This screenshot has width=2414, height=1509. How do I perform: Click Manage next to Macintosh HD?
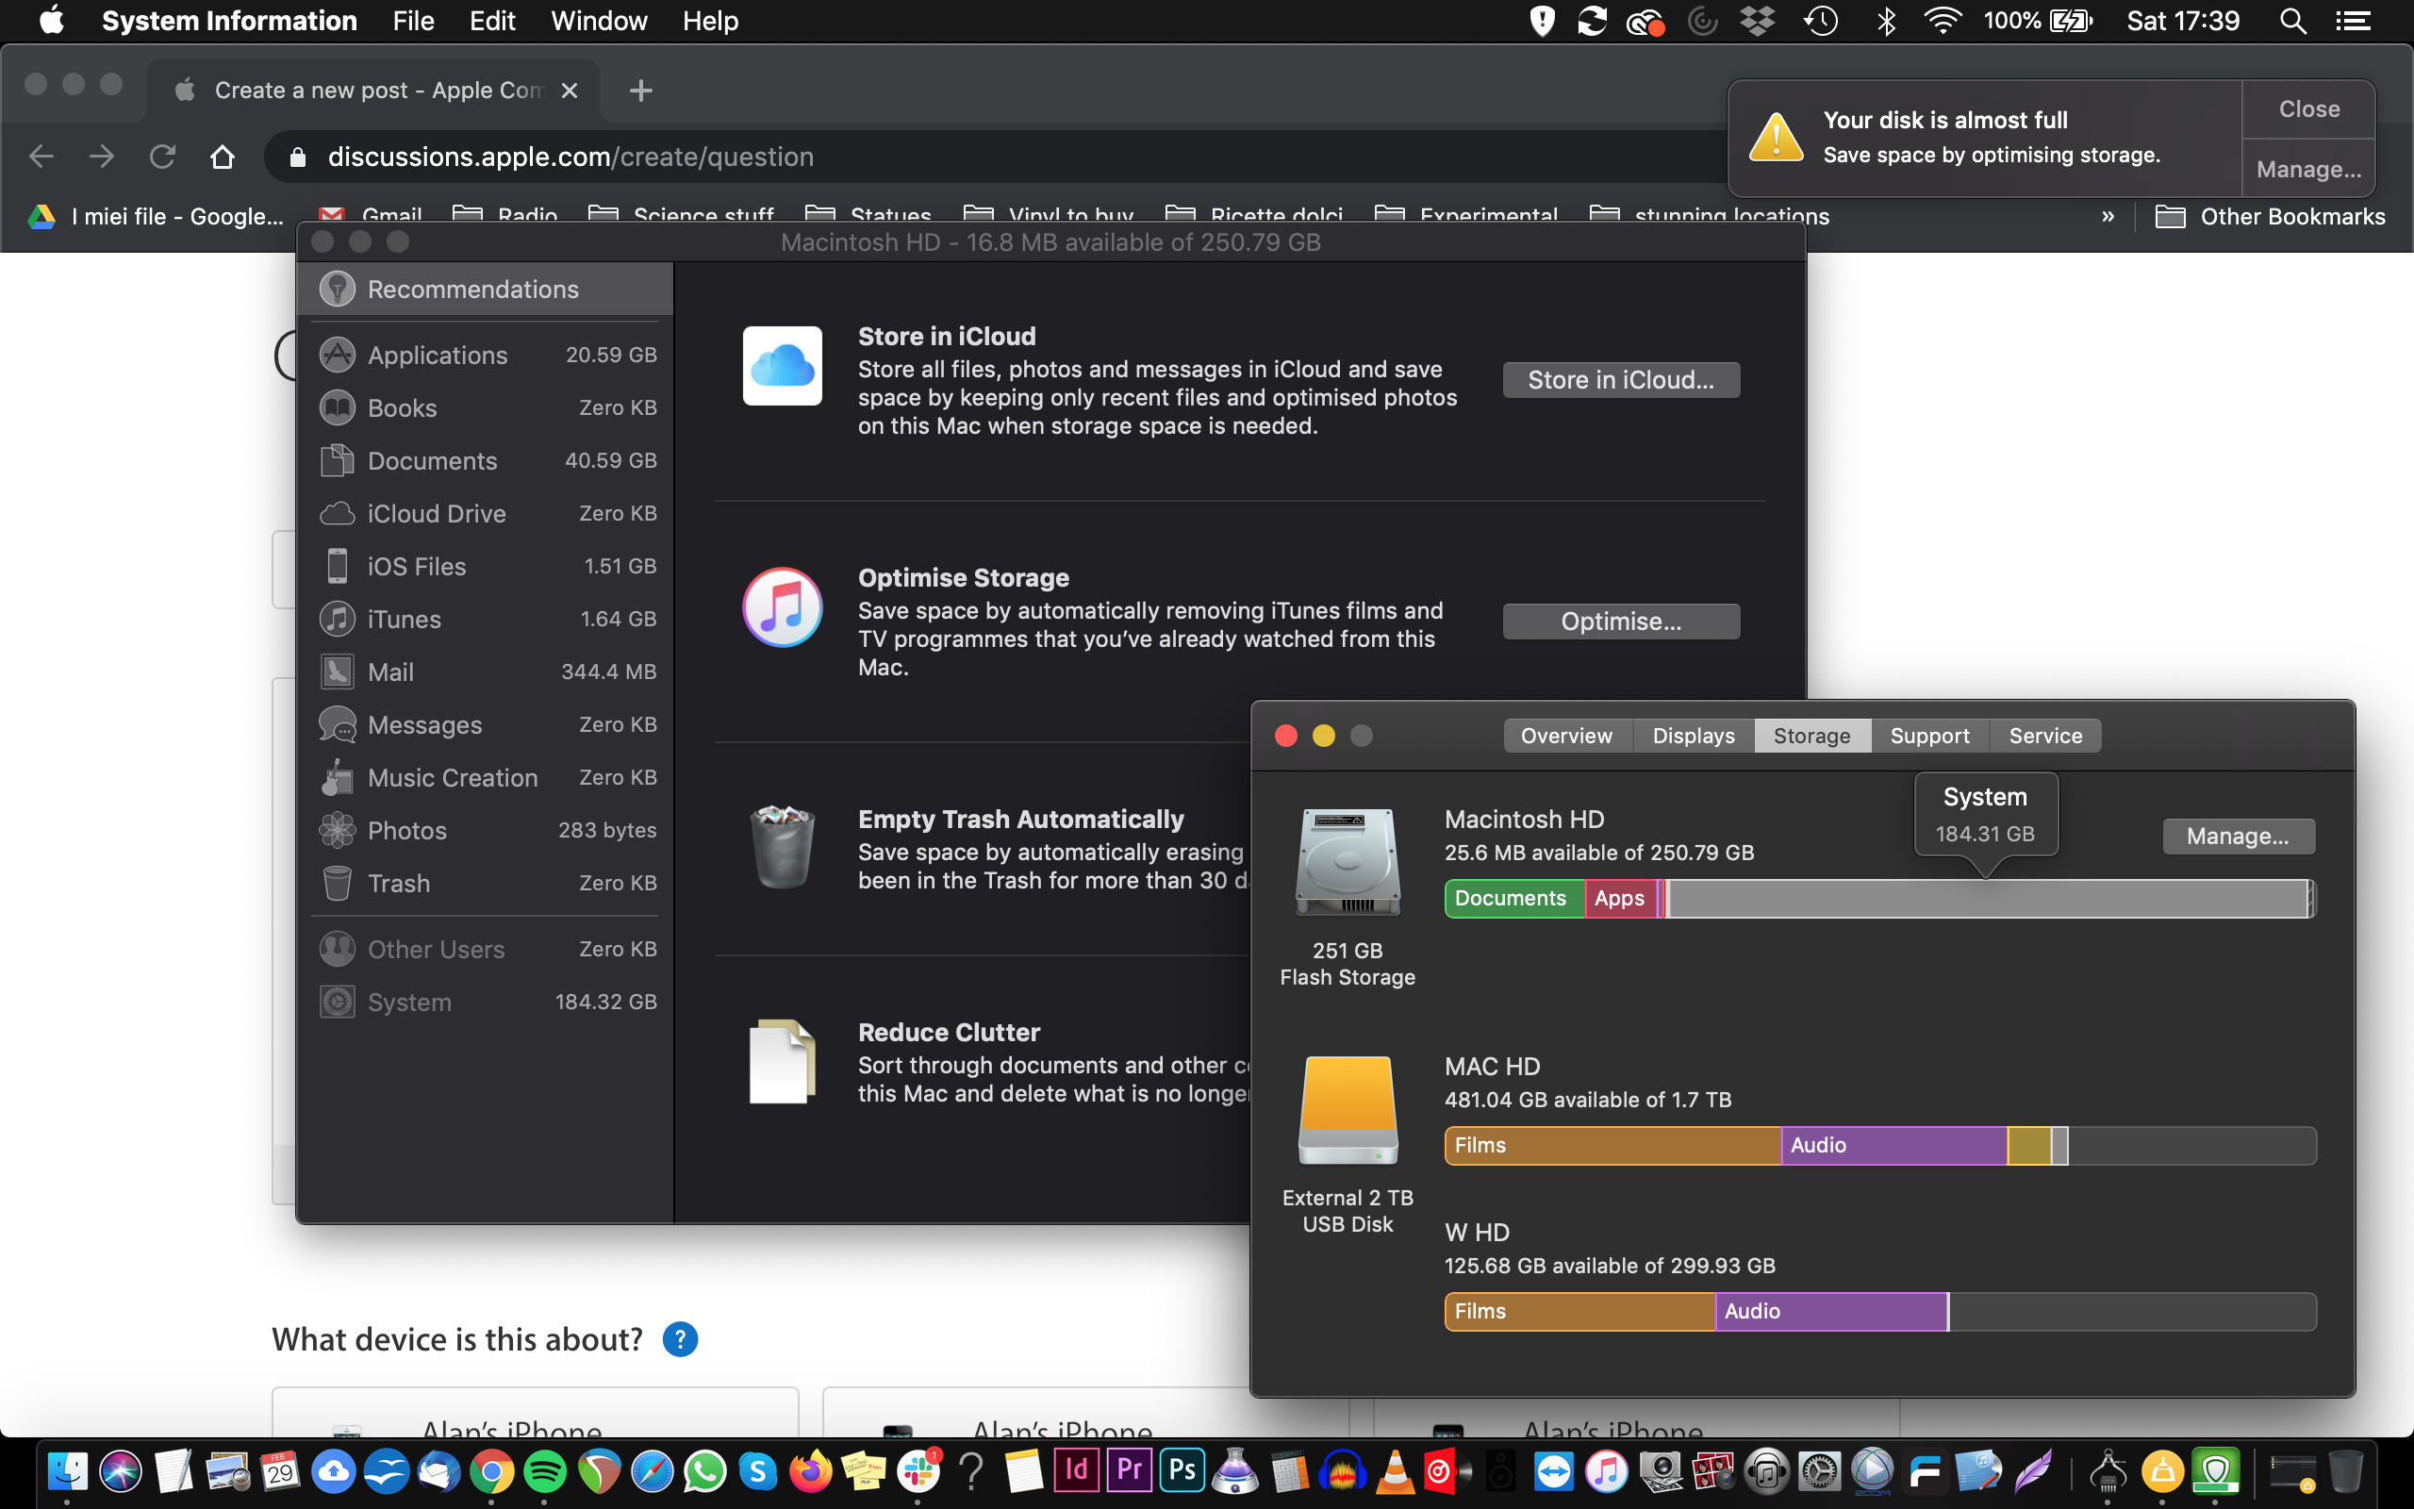pyautogui.click(x=2238, y=837)
